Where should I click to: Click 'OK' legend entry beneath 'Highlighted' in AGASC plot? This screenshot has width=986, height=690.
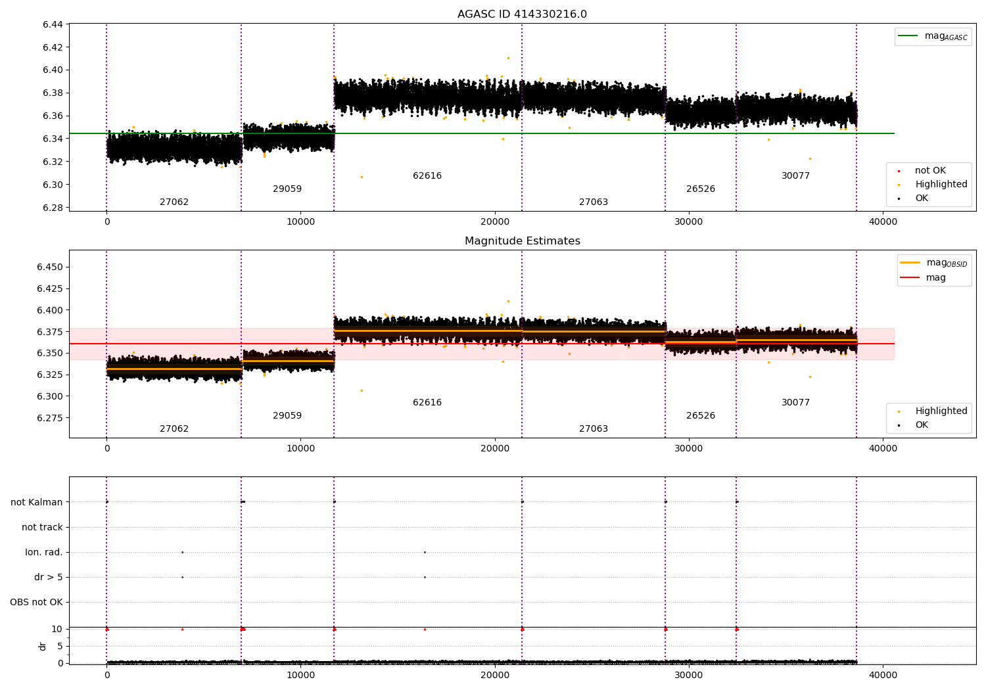click(x=913, y=198)
